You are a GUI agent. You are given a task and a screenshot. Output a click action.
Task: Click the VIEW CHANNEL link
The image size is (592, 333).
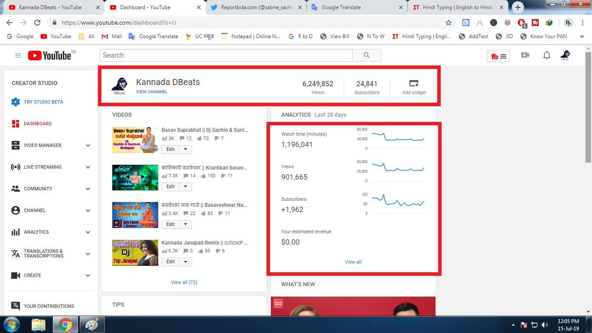pos(151,92)
